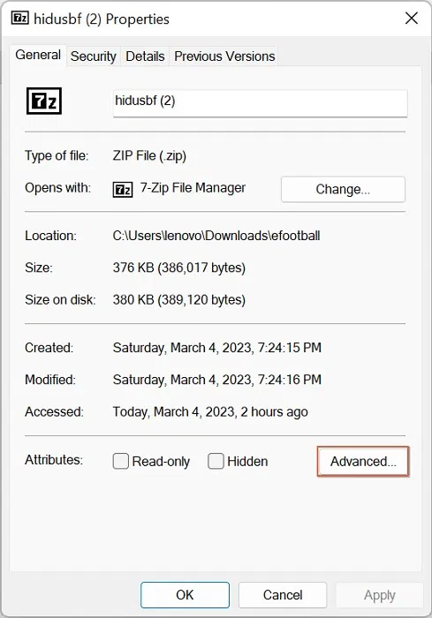Click the 7-Zip File Manager label
The width and height of the screenshot is (432, 618).
point(193,188)
